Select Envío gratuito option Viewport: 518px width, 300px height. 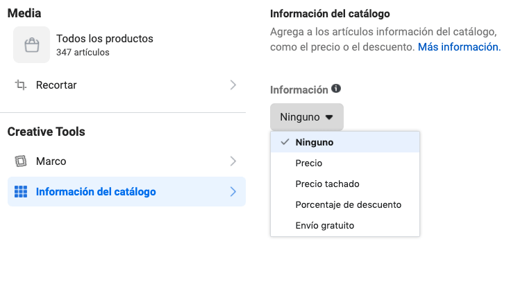345,225
